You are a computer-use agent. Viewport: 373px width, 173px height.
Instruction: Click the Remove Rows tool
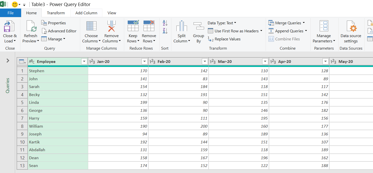(x=149, y=31)
